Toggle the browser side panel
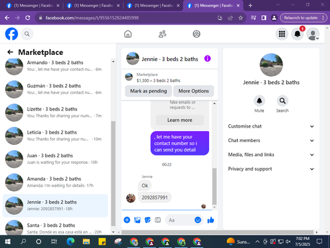The height and width of the screenshot is (248, 330). (263, 18)
